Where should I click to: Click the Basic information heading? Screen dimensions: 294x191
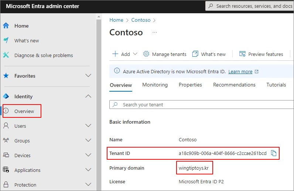(130, 122)
